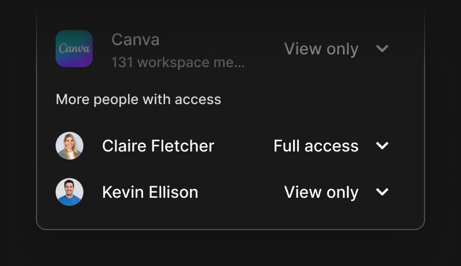The image size is (461, 266).
Task: Click the Canva workspace logo icon
Action: click(x=74, y=49)
